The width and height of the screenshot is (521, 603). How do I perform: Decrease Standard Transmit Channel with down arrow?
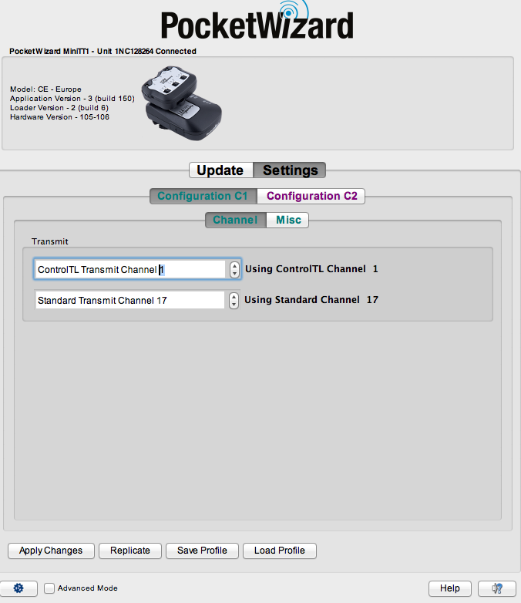point(234,304)
